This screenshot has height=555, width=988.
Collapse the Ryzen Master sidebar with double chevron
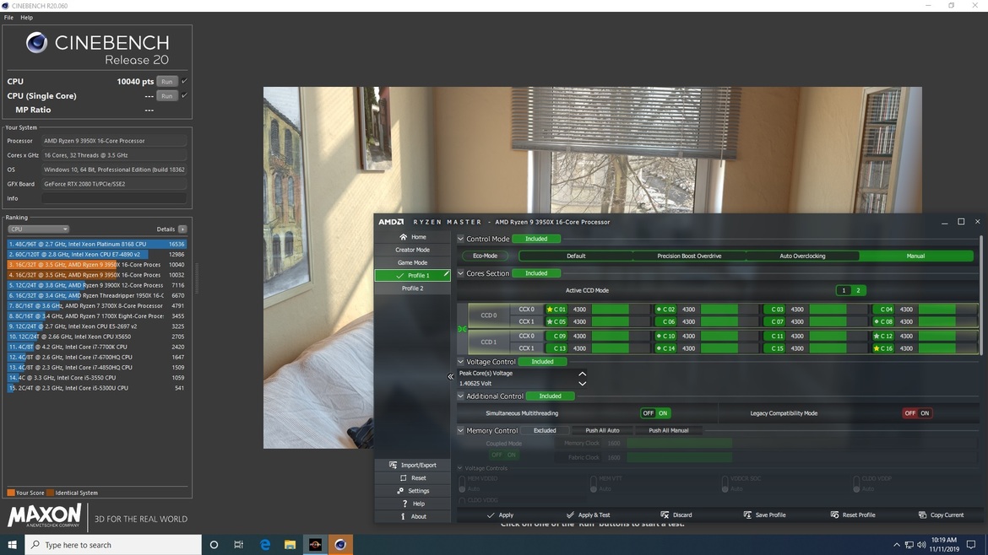point(451,377)
